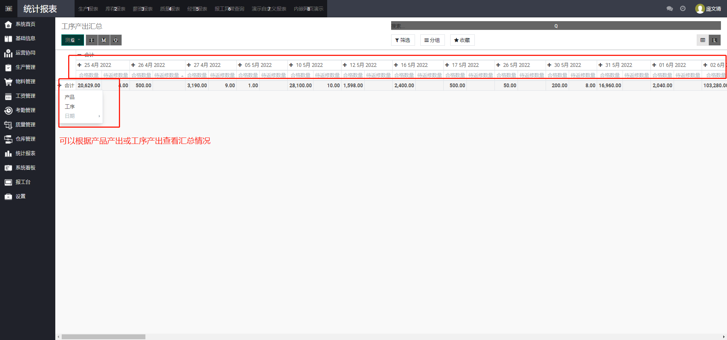Click the 物料管理 shopping cart icon
This screenshot has height=340, width=727.
tap(8, 82)
